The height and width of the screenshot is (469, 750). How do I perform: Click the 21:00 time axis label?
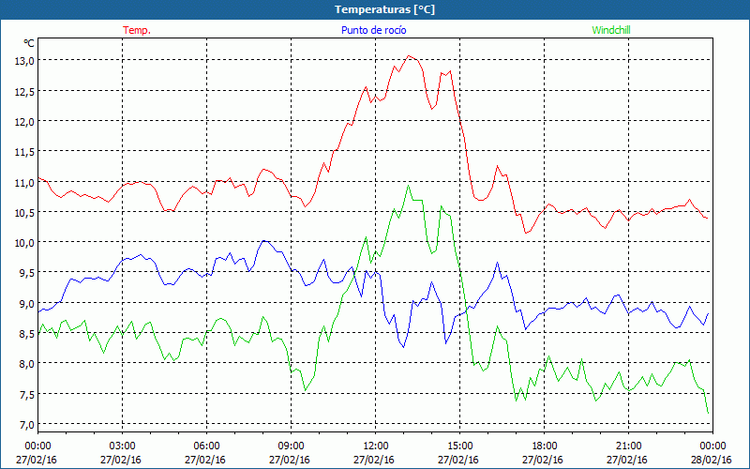(x=628, y=446)
